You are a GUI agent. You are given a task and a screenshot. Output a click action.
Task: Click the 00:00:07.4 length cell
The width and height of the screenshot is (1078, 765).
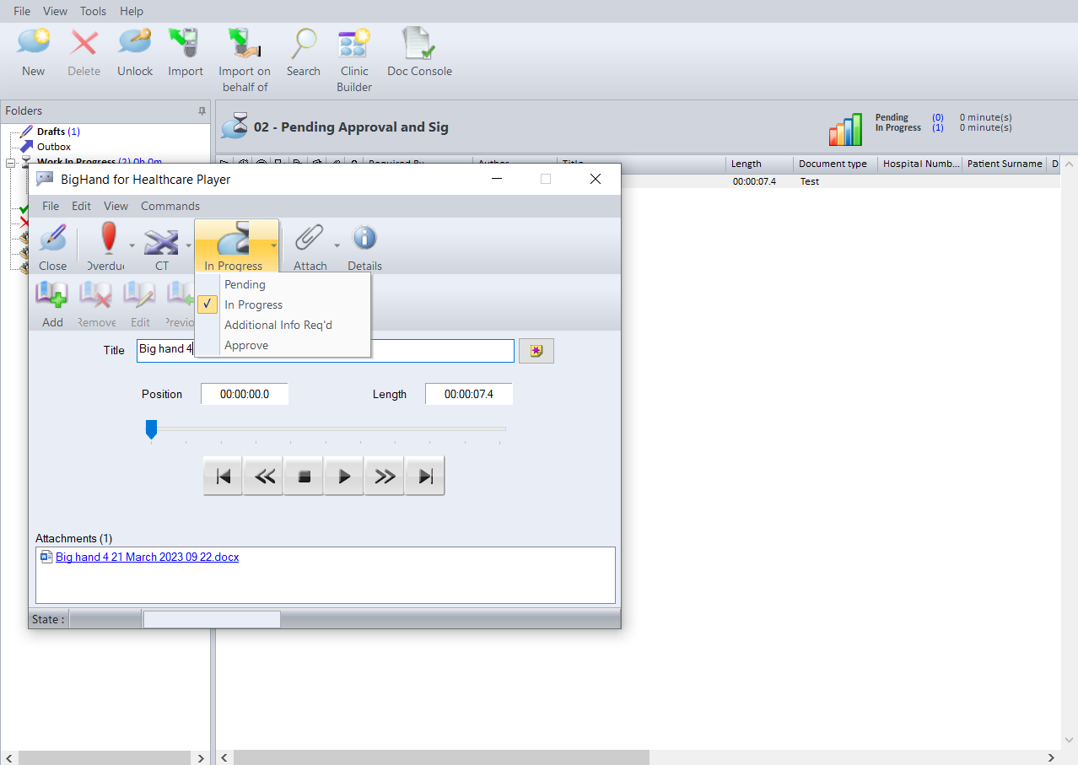coord(754,181)
